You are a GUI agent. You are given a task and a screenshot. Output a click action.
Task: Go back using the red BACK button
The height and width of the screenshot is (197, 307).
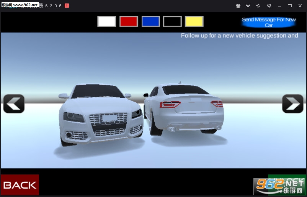pyautogui.click(x=20, y=185)
